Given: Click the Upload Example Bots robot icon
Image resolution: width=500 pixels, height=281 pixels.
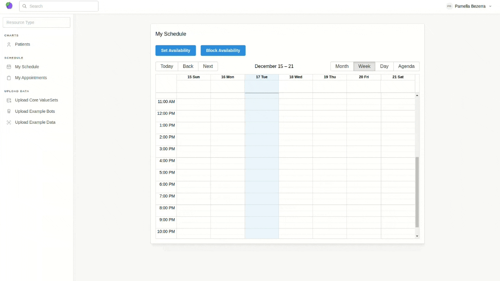Looking at the screenshot, I should point(9,112).
